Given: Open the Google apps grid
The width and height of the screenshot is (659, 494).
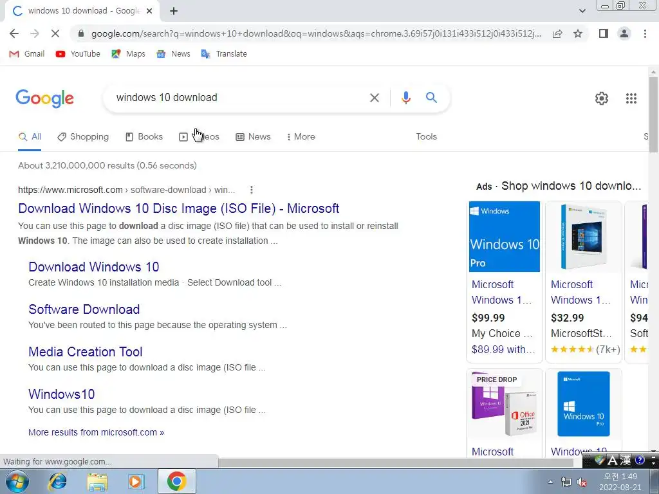Looking at the screenshot, I should pos(631,98).
